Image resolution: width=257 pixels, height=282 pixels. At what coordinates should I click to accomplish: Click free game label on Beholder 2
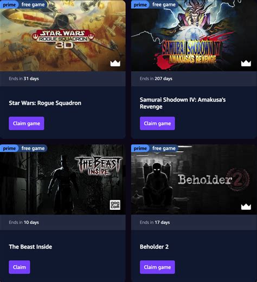[x=164, y=149]
